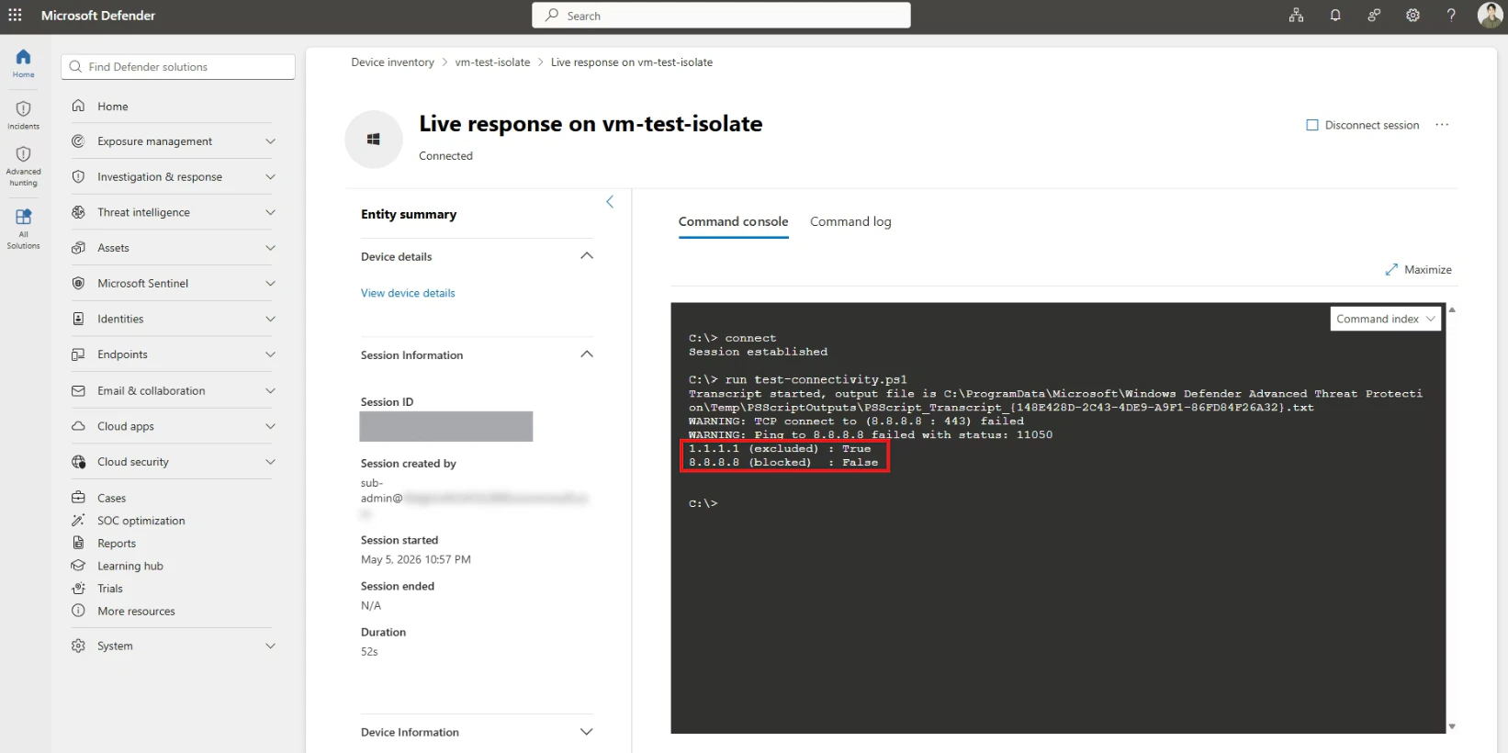Click the session start time May 5, 2026
Image resolution: width=1508 pixels, height=753 pixels.
416,559
